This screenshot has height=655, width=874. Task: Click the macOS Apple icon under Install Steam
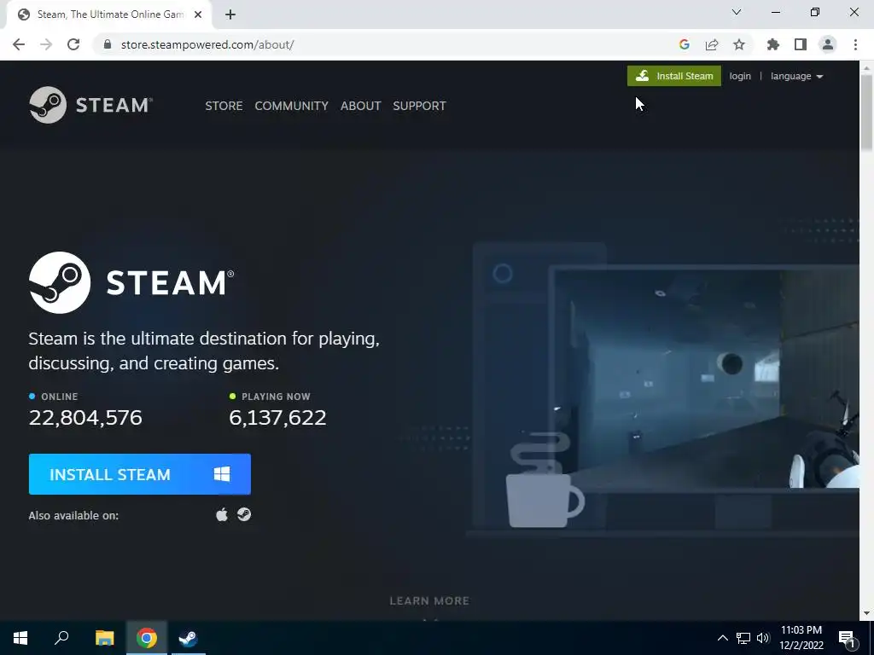click(x=222, y=514)
